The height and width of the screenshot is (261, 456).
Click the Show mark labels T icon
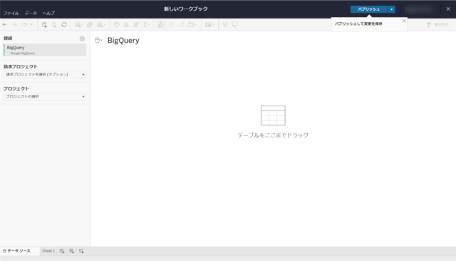pyautogui.click(x=171, y=25)
